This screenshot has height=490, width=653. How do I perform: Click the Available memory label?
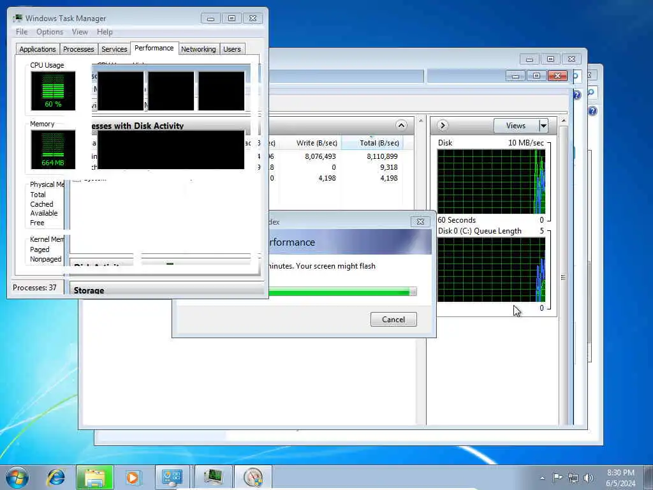pos(44,213)
